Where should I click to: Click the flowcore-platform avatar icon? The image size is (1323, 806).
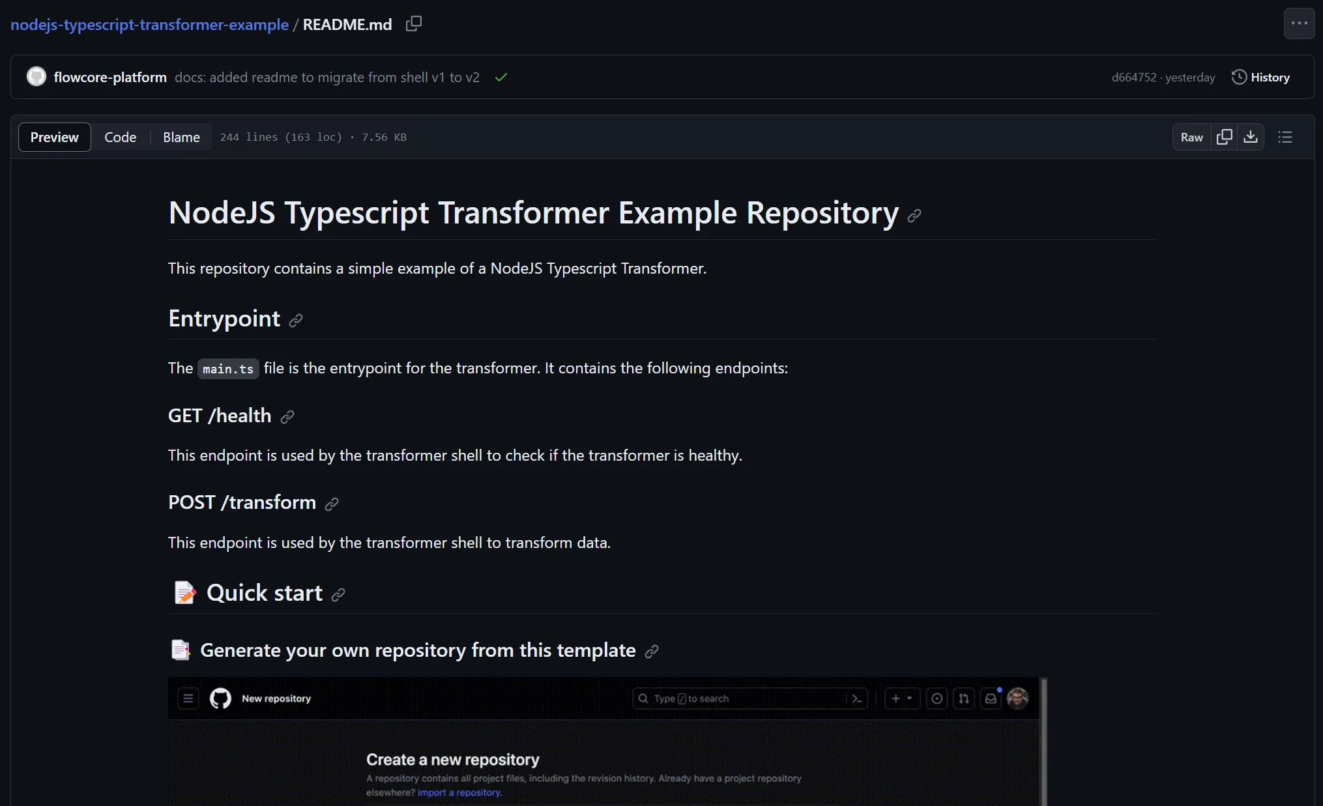point(37,76)
